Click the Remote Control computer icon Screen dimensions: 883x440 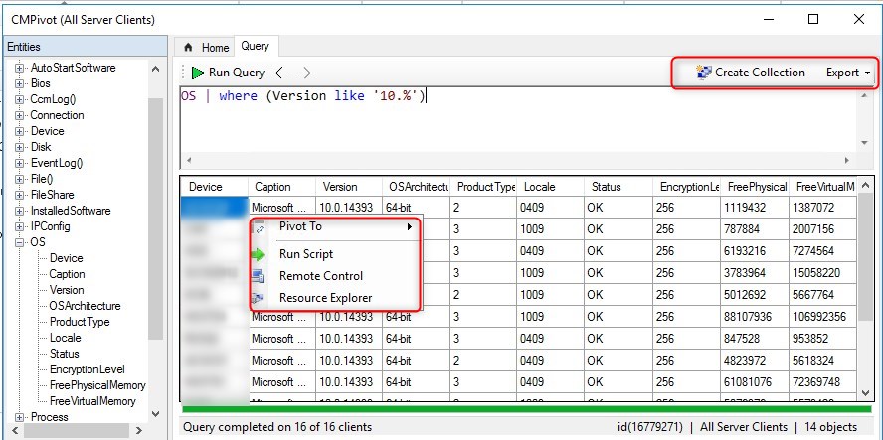click(x=258, y=276)
